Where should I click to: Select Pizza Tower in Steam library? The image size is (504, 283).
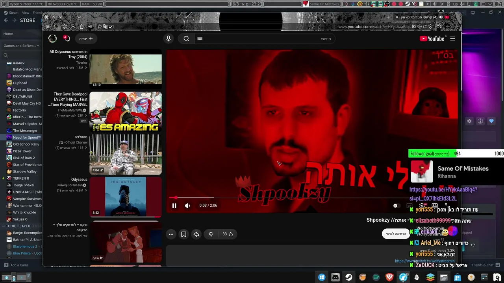22,151
